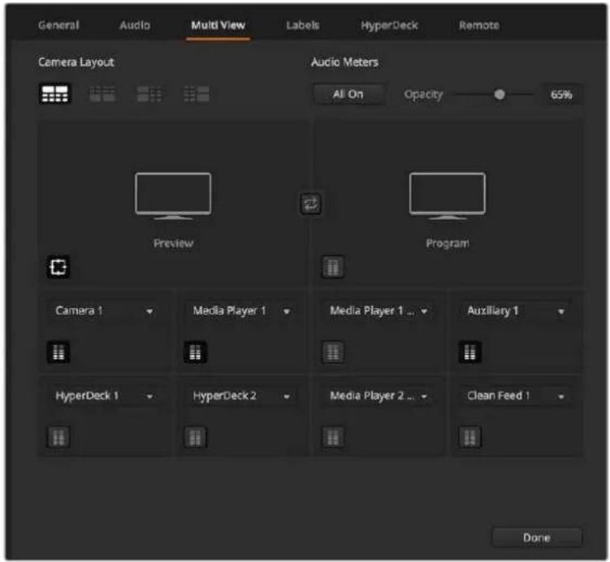Open the Labels tab
The width and height of the screenshot is (610, 562).
point(303,25)
